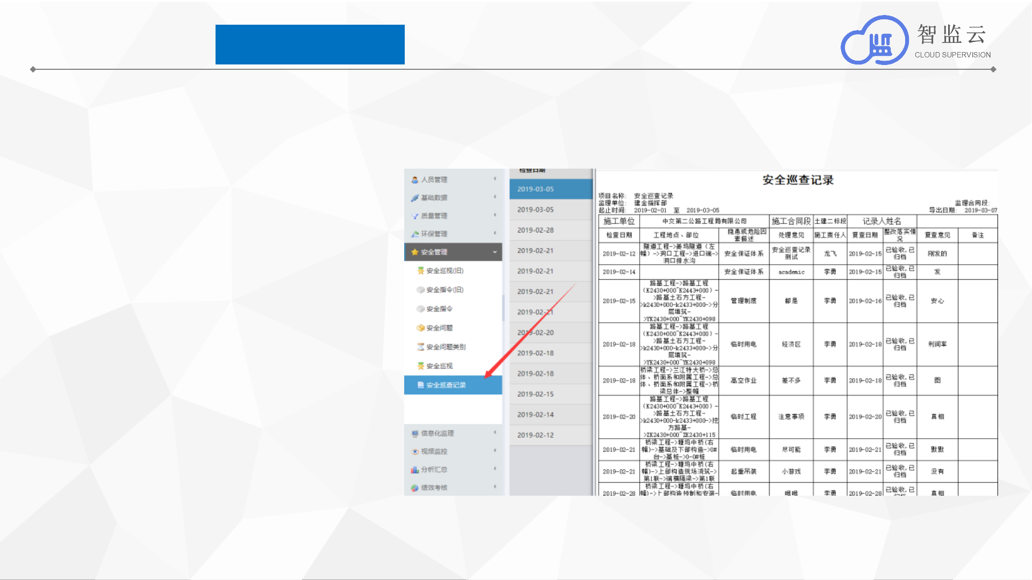Click the 智监云 cloud logo
1032x580 pixels.
pos(875,41)
